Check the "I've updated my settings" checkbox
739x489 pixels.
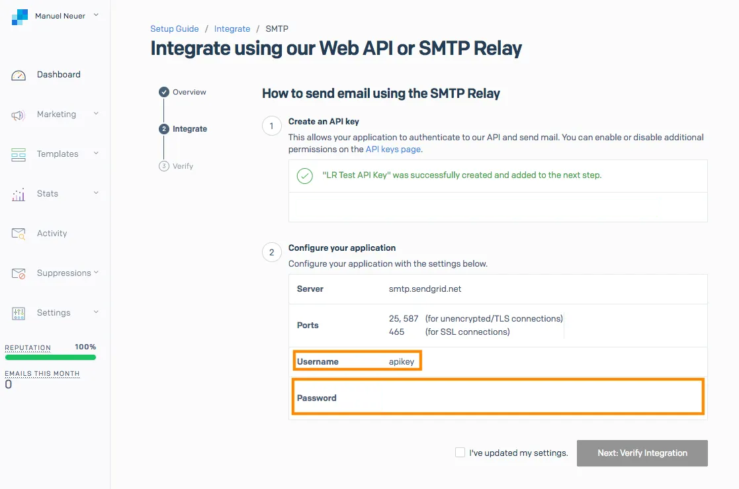(460, 452)
